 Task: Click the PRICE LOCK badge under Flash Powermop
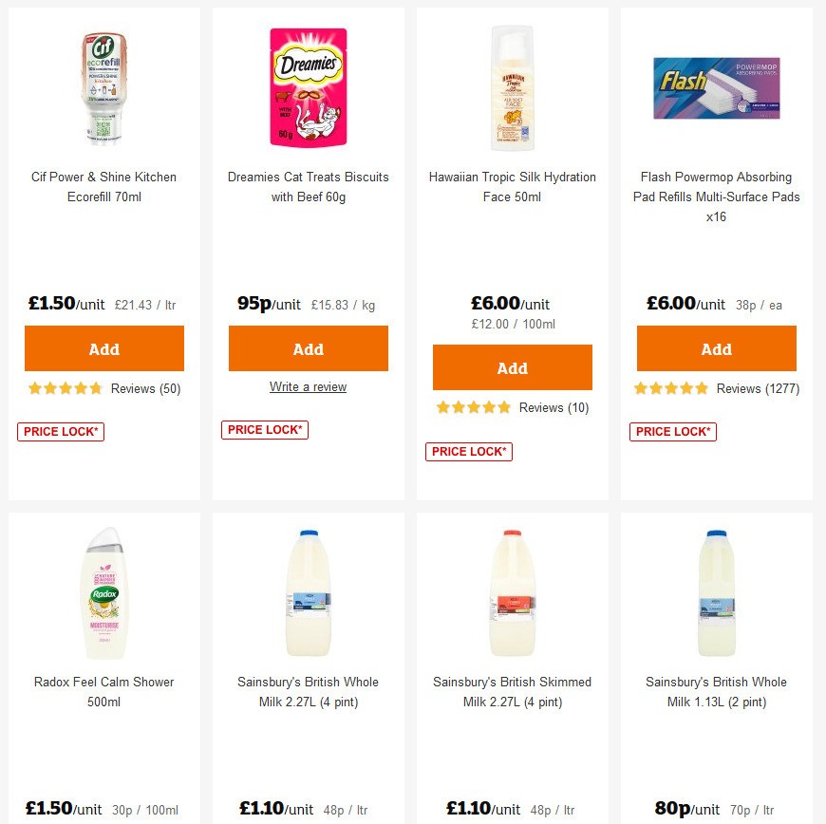pyautogui.click(x=672, y=431)
